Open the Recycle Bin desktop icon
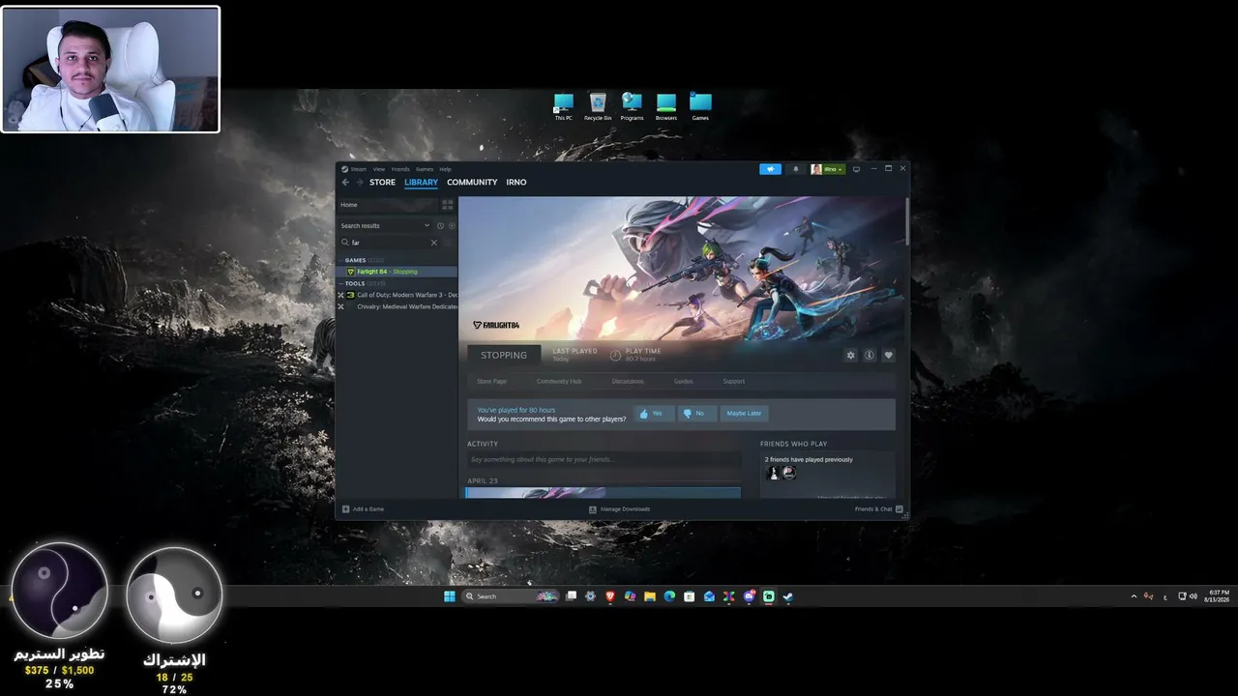1238x696 pixels. (x=598, y=106)
